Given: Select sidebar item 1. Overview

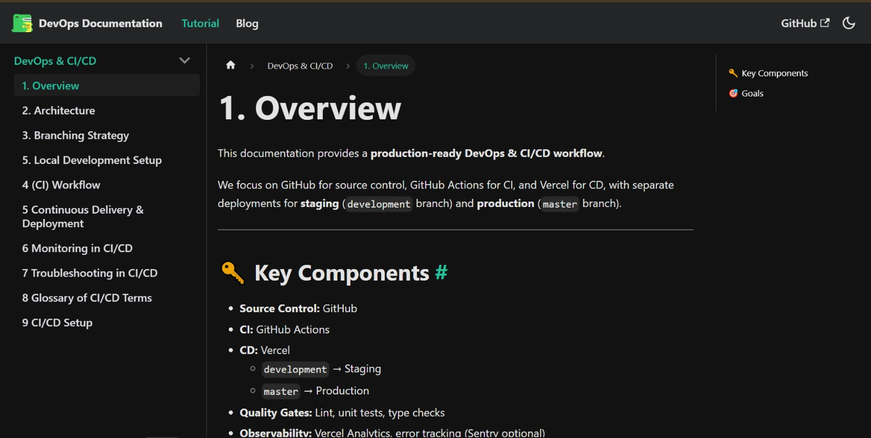Looking at the screenshot, I should tap(107, 86).
